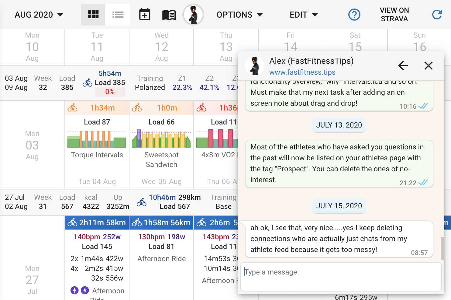Click the add calendar event icon
The height and width of the screenshot is (300, 451).
[x=145, y=15]
